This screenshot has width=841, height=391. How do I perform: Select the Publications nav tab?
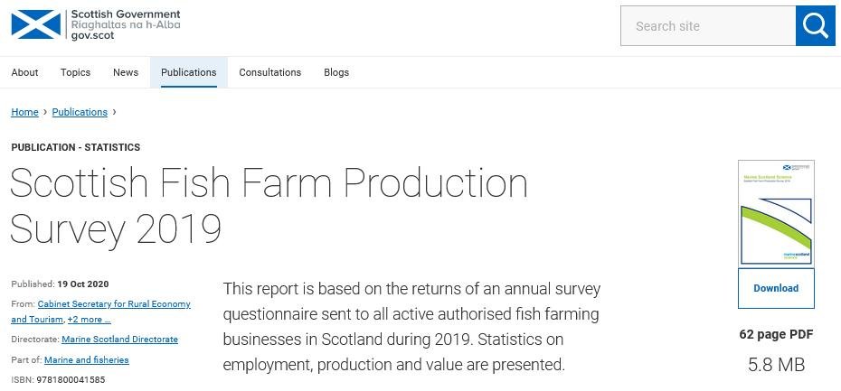pos(188,72)
